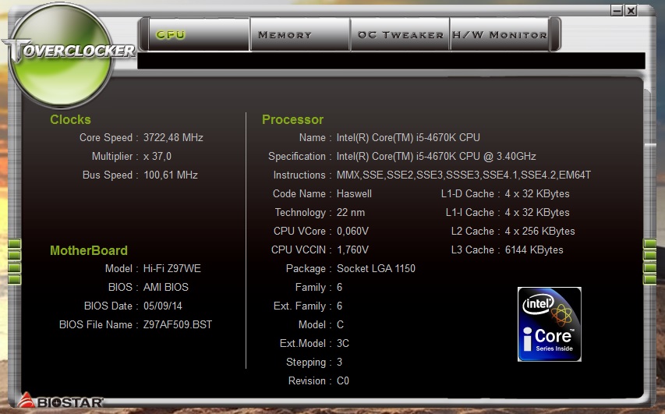Click the Processor section heading
This screenshot has height=414, width=665.
pos(292,119)
